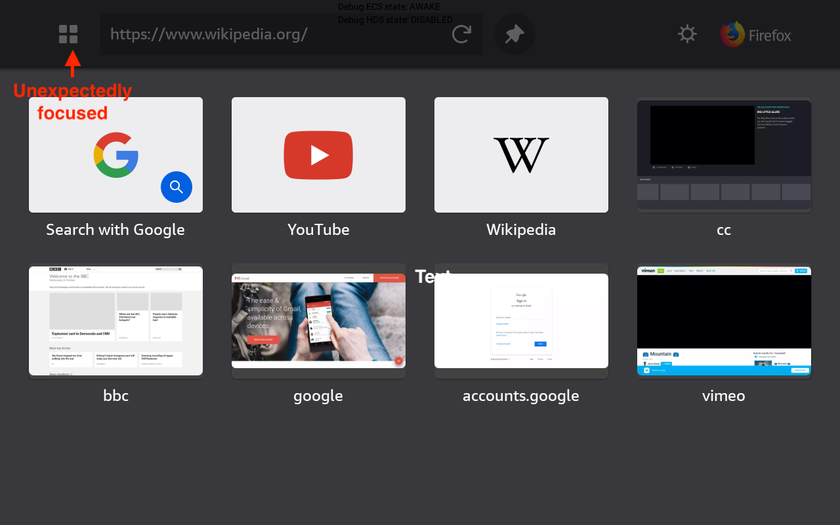Open the accounts.google sign-in tile
The height and width of the screenshot is (525, 840).
tap(521, 321)
